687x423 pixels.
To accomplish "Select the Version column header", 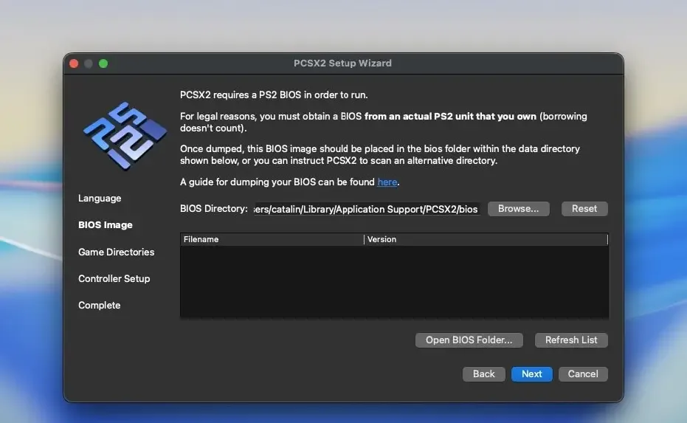I will point(486,239).
